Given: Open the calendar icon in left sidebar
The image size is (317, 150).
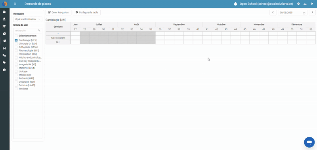Looking at the screenshot, I should point(4,12).
